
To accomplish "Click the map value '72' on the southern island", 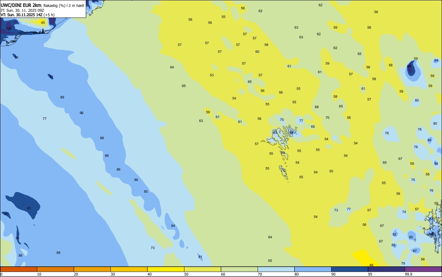I will tap(283, 170).
